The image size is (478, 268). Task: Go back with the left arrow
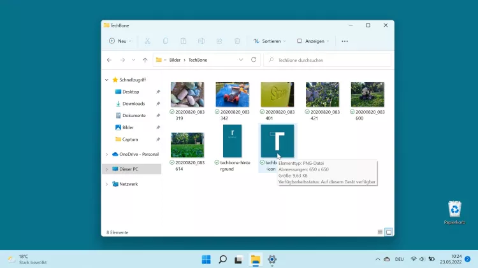109,60
